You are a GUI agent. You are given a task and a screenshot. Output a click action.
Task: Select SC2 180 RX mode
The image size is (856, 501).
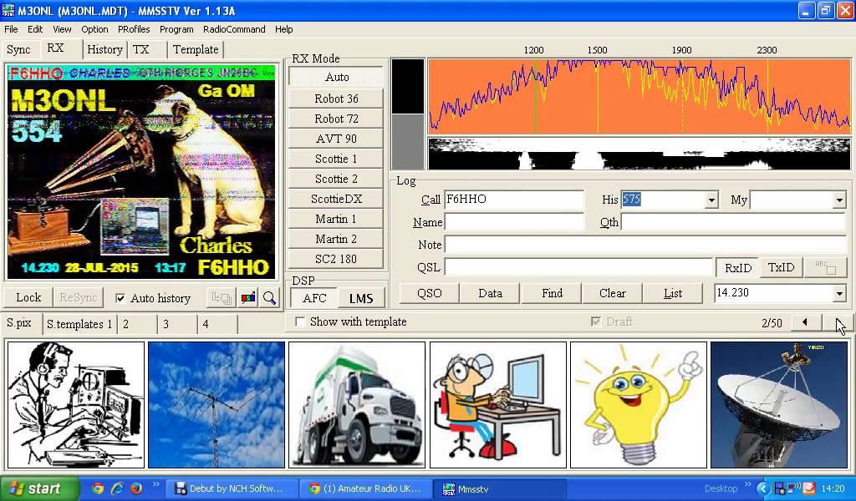point(336,259)
